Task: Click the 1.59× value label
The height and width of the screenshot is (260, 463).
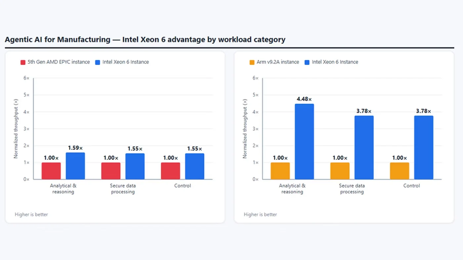Action: [75, 148]
